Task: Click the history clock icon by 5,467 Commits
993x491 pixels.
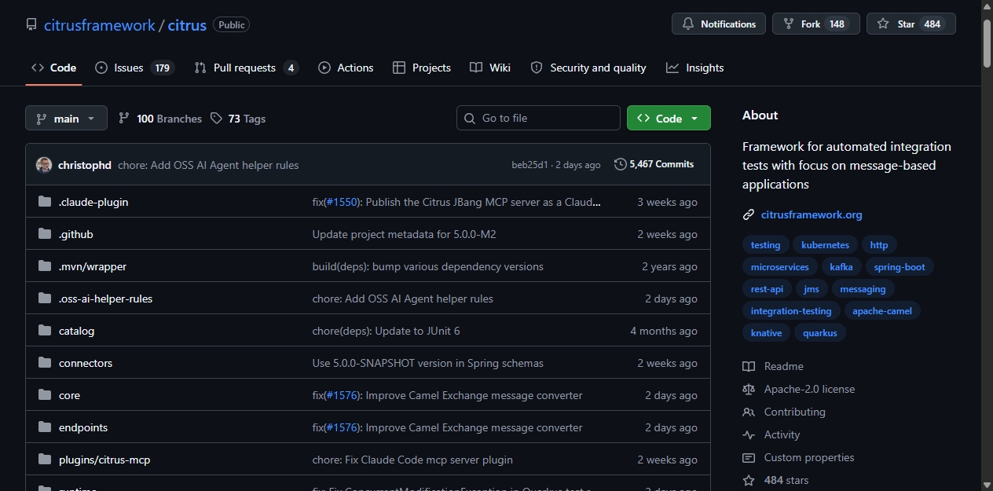Action: coord(621,164)
